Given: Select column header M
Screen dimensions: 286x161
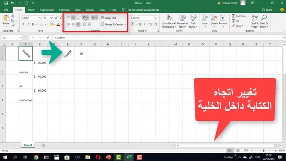Looking at the screenshot, I should 176,44.
